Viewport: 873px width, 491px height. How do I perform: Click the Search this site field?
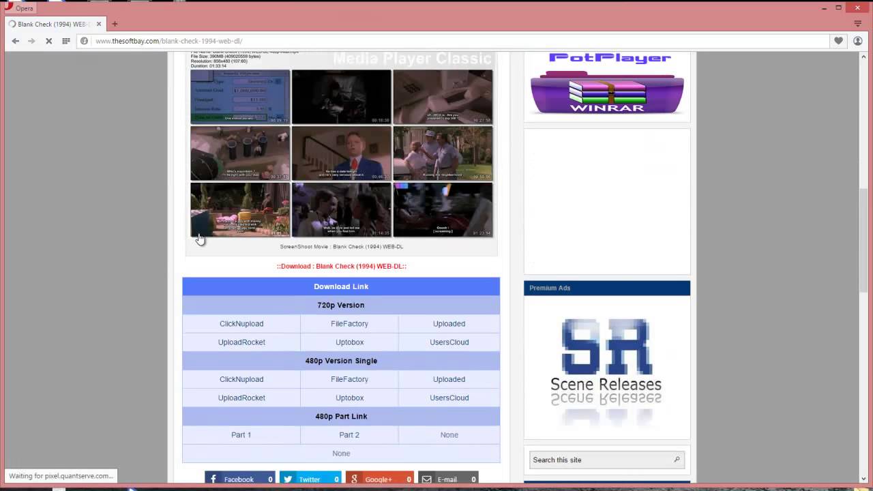coord(606,460)
